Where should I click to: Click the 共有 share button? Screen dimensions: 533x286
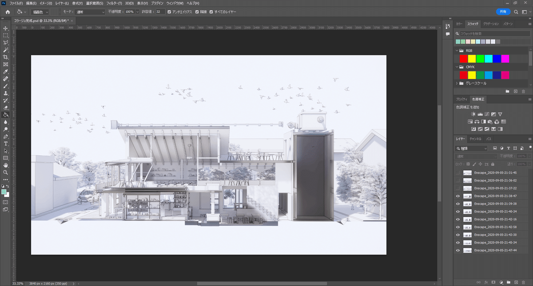[x=503, y=12]
